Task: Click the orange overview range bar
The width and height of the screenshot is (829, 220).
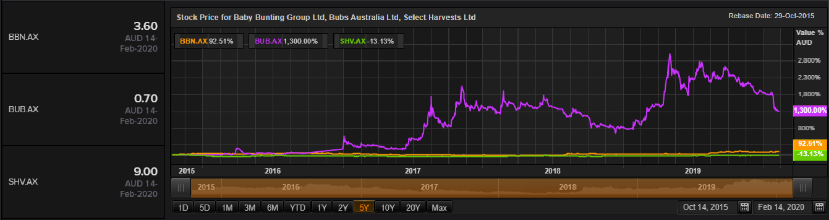Action: (x=492, y=188)
